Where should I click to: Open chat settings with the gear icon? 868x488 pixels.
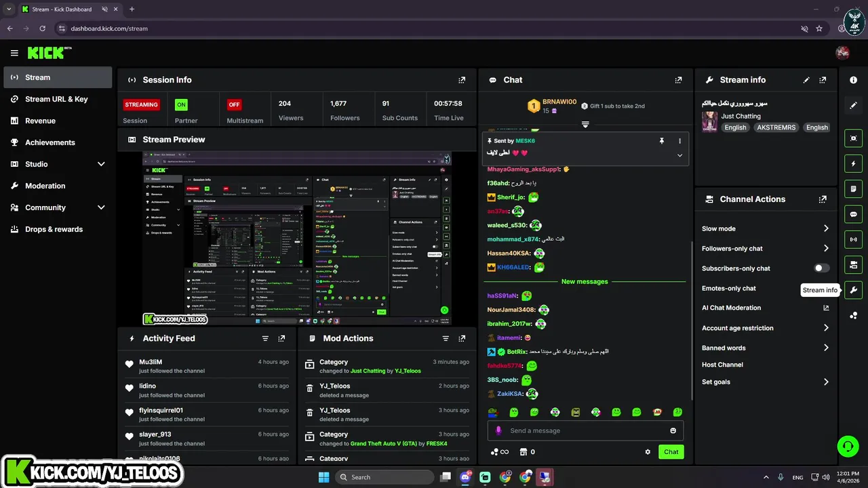point(648,452)
